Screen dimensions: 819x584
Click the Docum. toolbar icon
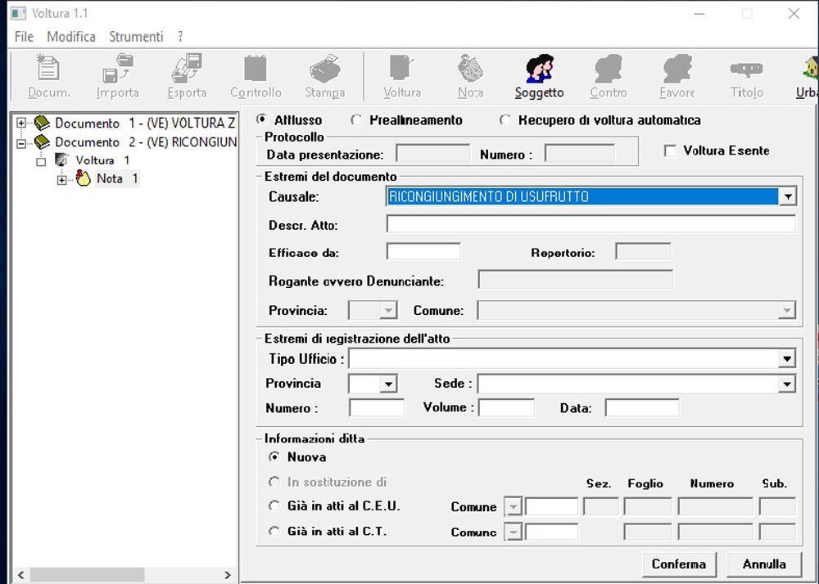pyautogui.click(x=48, y=68)
